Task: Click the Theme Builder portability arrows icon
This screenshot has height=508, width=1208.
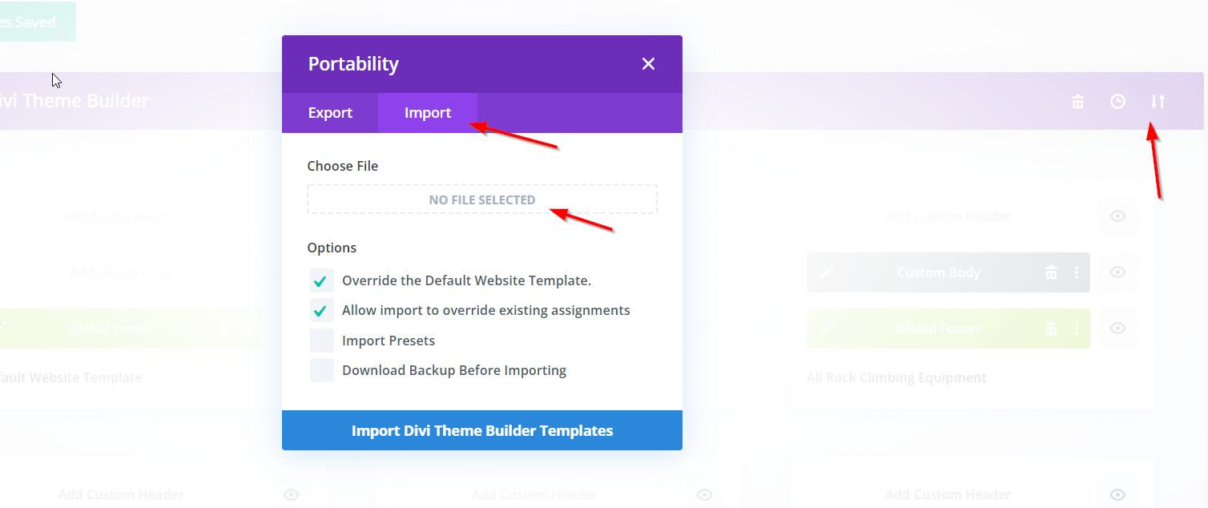Action: pos(1158,102)
